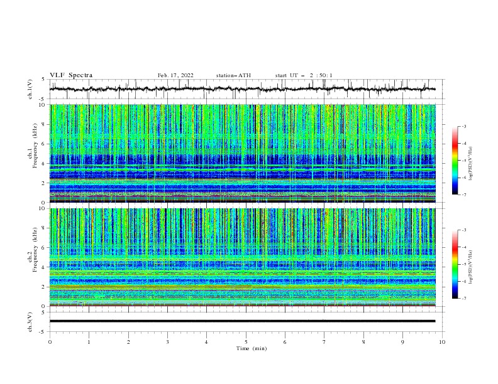Click the "ch.3(V)" axis label

point(30,322)
